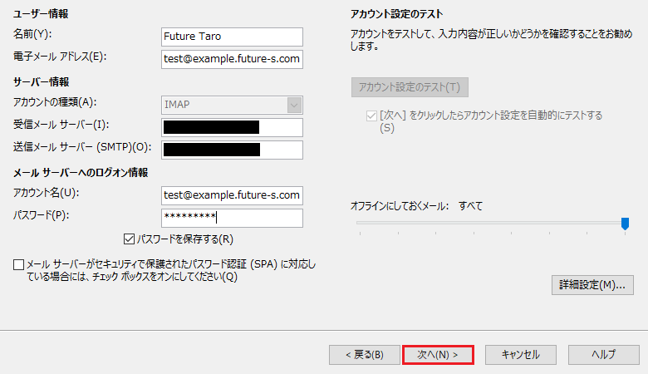Click the ヘルプ button
Viewport: 648px width, 374px height.
[604, 355]
